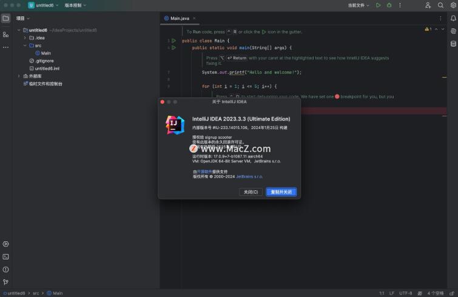This screenshot has width=458, height=297.
Task: Open Search Everywhere magnifier
Action: point(440,5)
